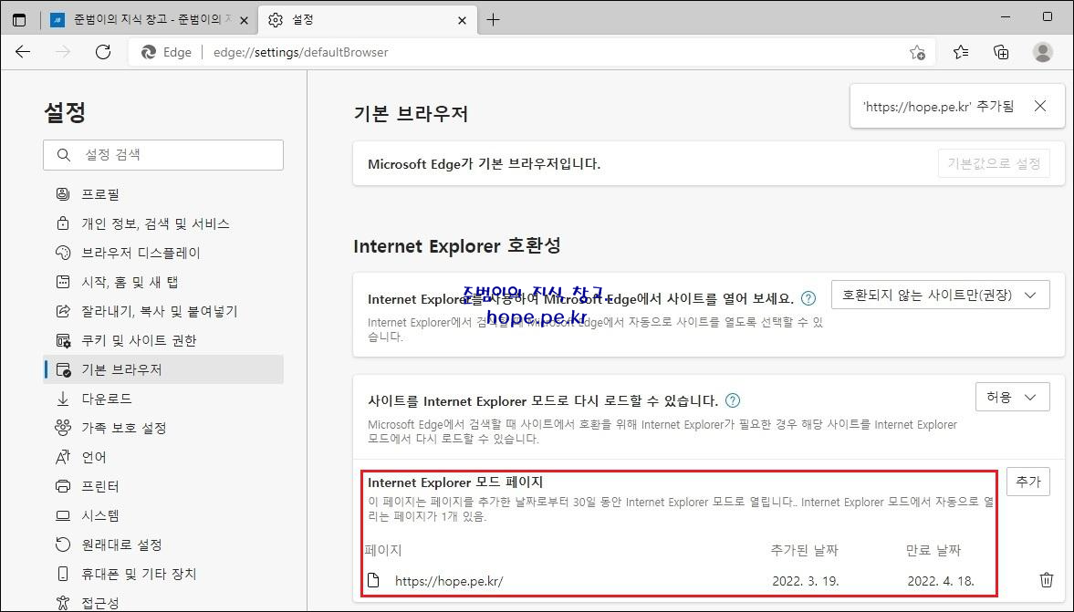Click the 2022. 3. 19. added date
The image size is (1074, 612).
(806, 581)
